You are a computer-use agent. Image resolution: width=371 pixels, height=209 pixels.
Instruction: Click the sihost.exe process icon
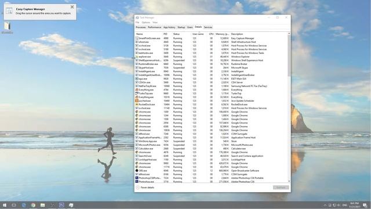pos(137,42)
